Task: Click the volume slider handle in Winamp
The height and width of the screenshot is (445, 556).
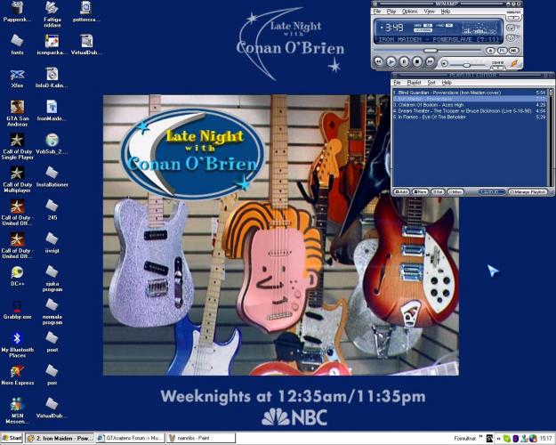Action: 467,65
